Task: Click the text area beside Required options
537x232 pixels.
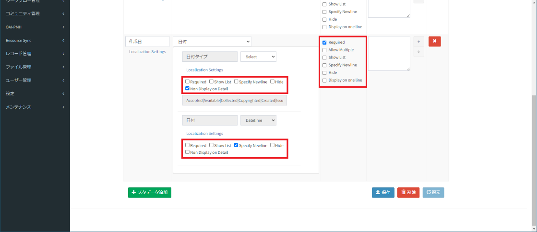Action: pyautogui.click(x=389, y=54)
